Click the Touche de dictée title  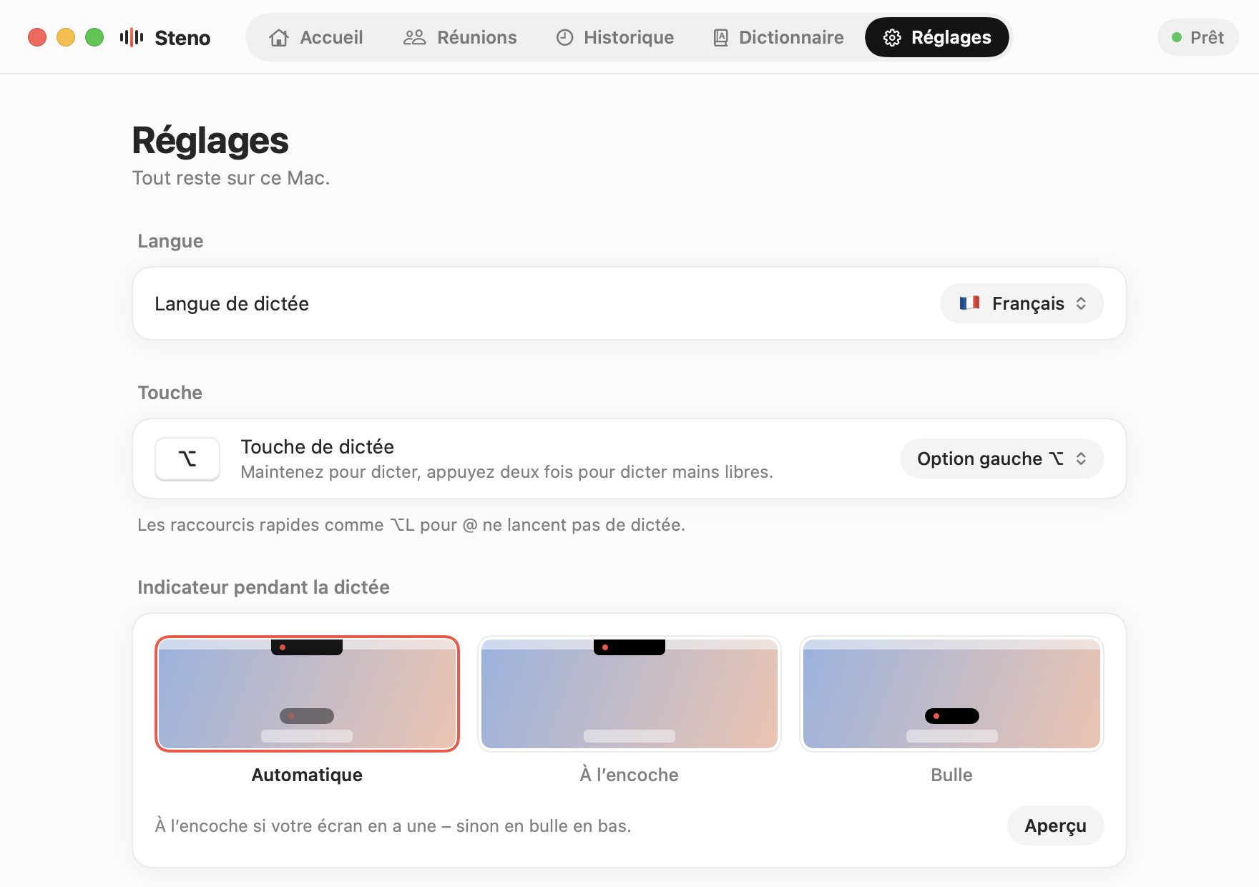pos(318,447)
